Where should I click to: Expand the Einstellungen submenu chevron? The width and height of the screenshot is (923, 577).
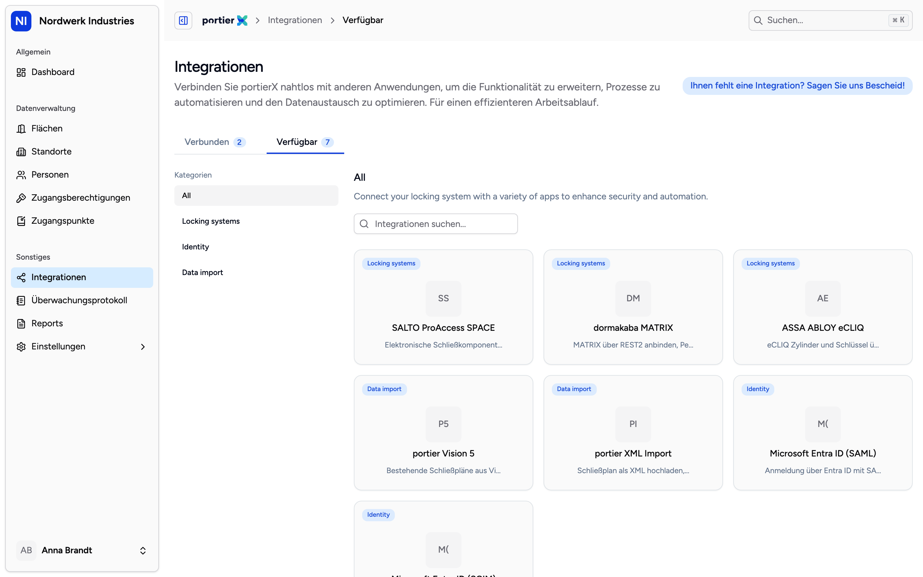point(143,347)
